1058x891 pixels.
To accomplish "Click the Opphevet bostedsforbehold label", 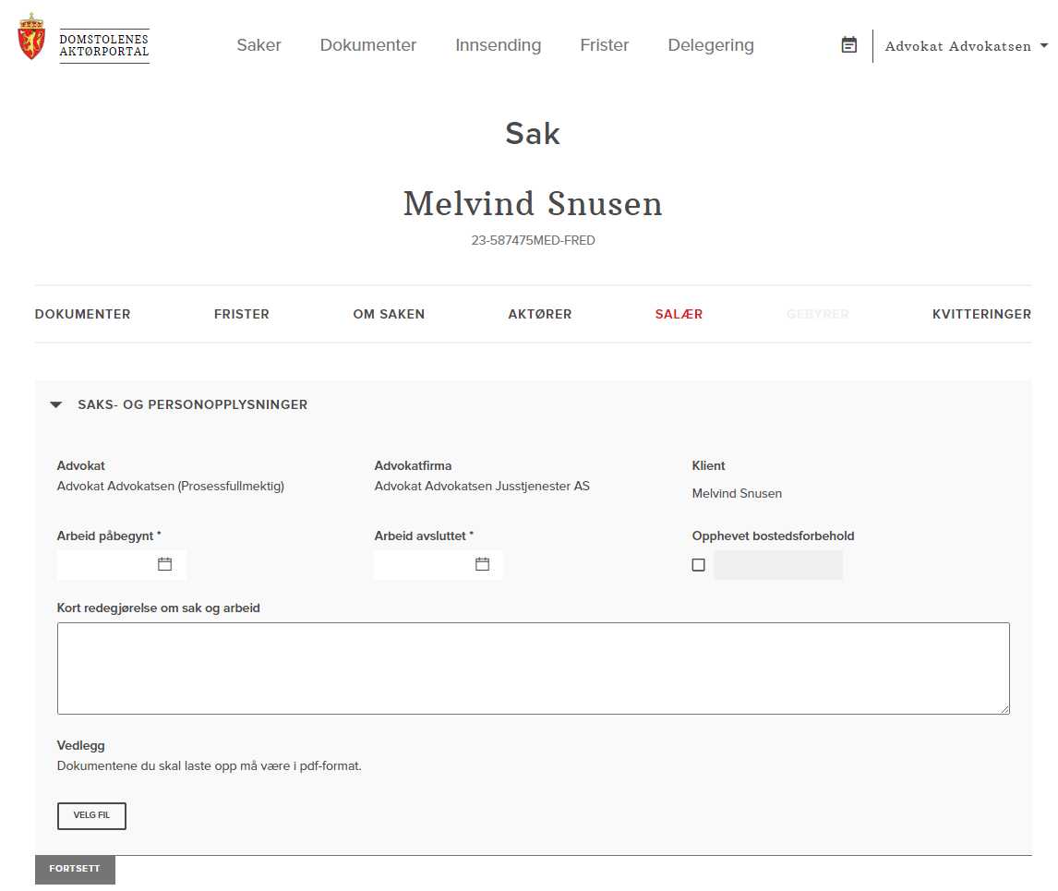I will coord(774,536).
